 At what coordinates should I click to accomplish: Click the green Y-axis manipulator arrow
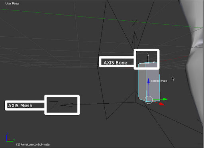pos(165,99)
